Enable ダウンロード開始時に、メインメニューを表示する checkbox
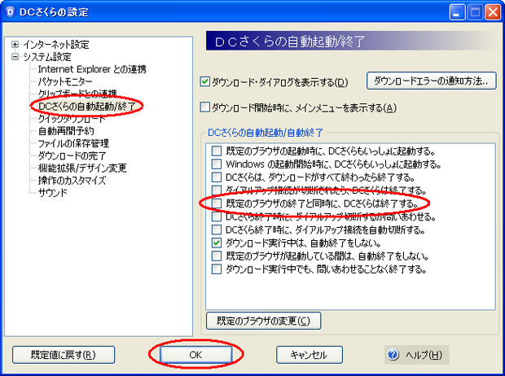Image resolution: width=505 pixels, height=376 pixels. tap(204, 107)
